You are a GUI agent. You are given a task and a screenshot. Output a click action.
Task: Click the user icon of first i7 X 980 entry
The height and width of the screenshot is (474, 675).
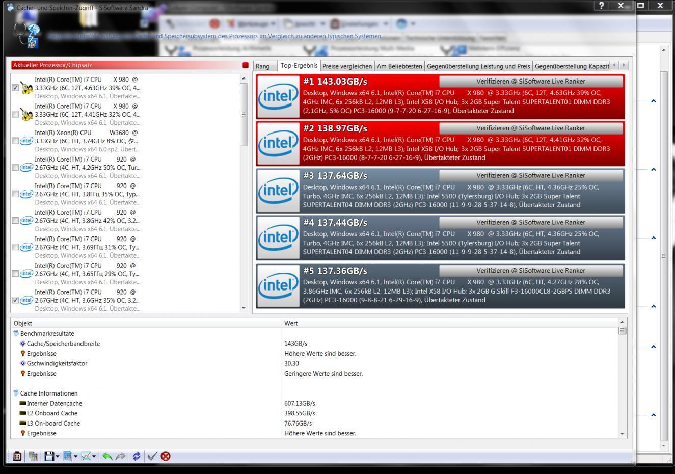(26, 88)
